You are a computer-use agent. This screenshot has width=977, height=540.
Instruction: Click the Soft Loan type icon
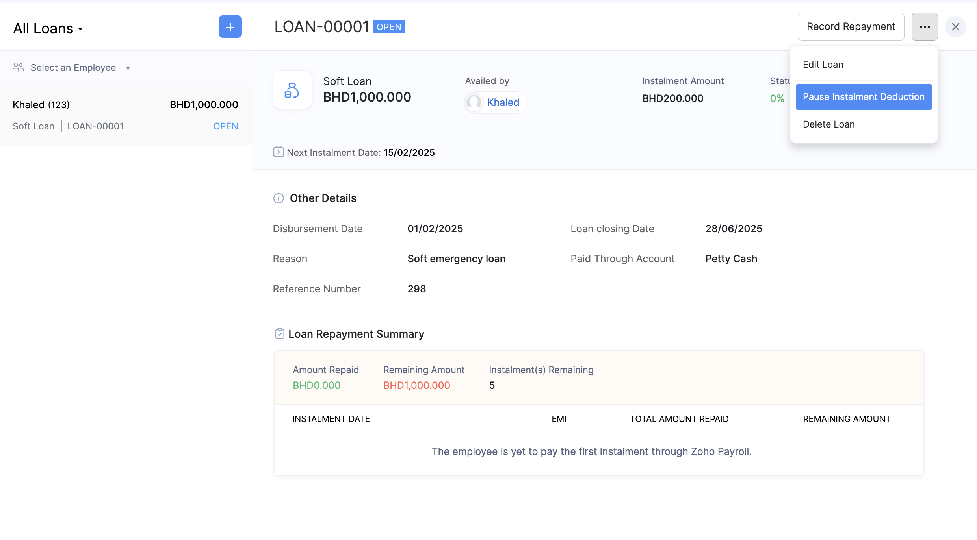coord(292,90)
